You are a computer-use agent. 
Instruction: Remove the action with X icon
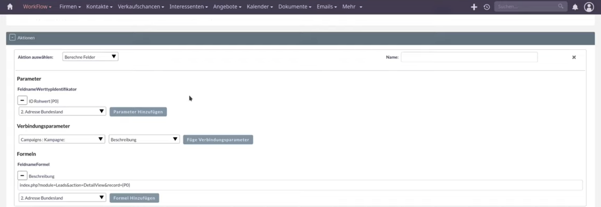574,57
